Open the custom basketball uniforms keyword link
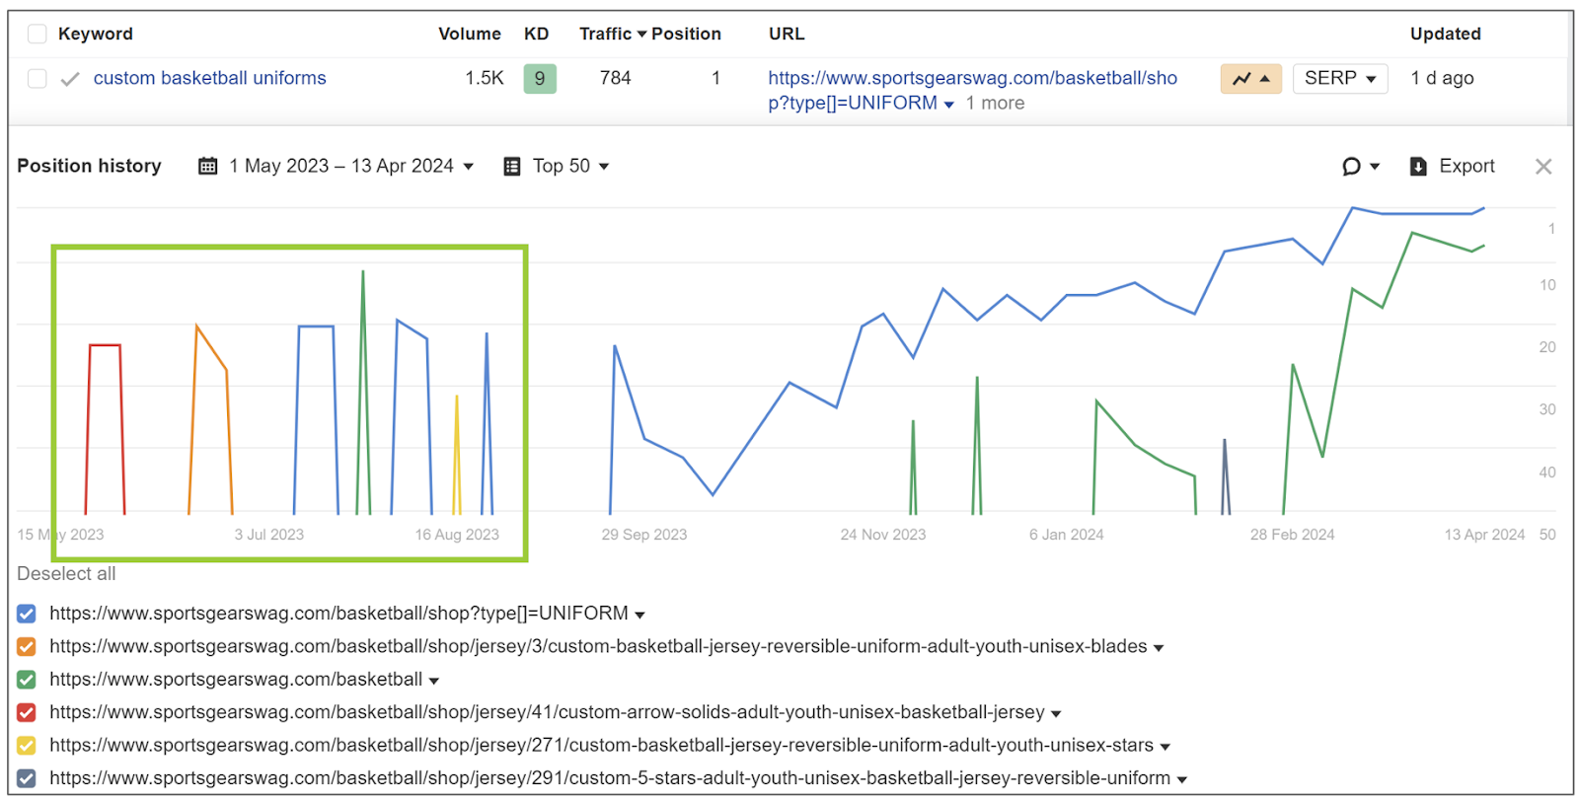This screenshot has height=799, width=1579. 209,78
